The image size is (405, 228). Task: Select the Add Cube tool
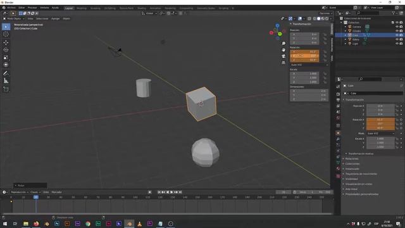tap(6, 89)
